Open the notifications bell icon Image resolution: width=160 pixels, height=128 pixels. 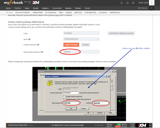[122, 3]
